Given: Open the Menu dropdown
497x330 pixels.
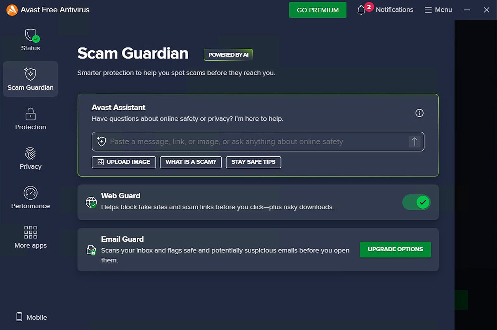Looking at the screenshot, I should coord(438,9).
